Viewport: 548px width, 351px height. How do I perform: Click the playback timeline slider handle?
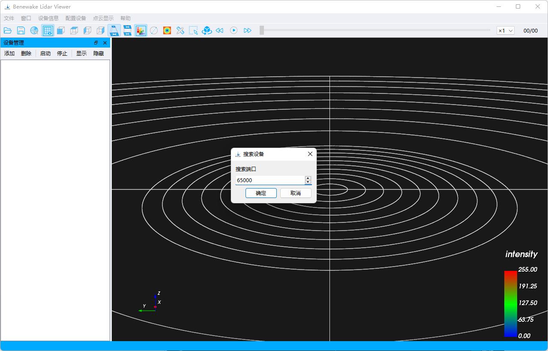coord(262,30)
